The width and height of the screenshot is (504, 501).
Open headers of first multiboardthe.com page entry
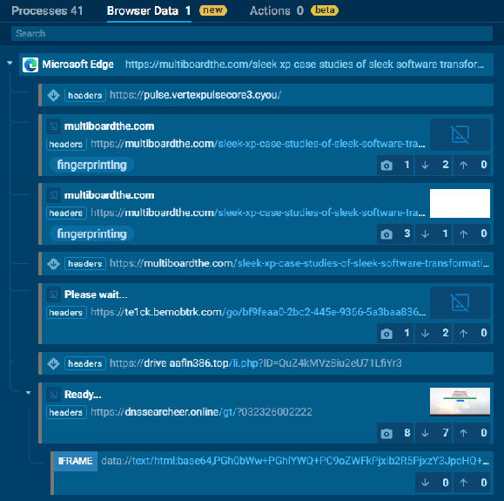pyautogui.click(x=66, y=144)
